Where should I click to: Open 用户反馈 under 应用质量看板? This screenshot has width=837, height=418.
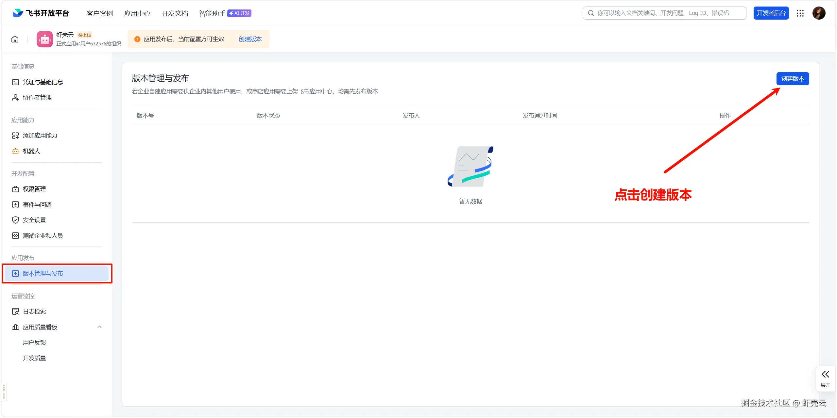pos(34,342)
